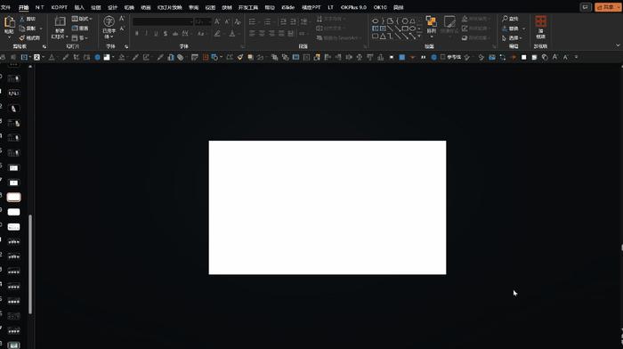Viewport: 623px width, 349px height.
Task: Toggle Center paragraph alignment
Action: coord(262,34)
